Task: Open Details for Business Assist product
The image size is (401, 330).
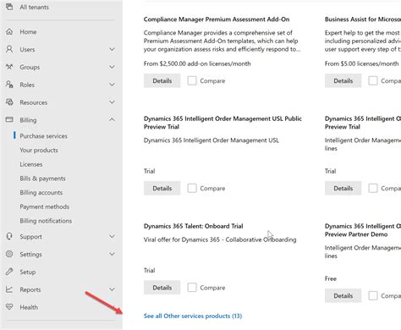Action: click(343, 80)
